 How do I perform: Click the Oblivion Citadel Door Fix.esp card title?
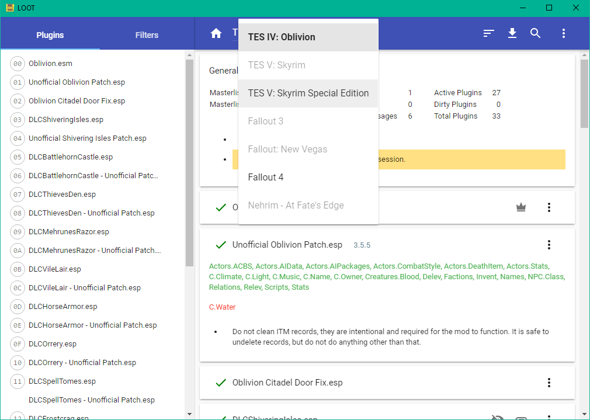pos(287,383)
